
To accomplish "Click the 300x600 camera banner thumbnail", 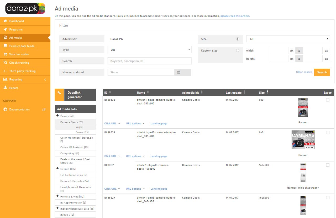I will click(x=303, y=107).
